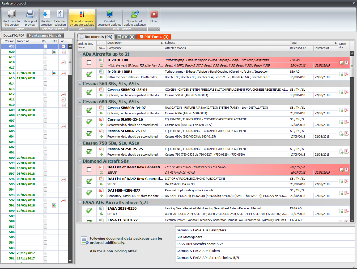
Task: Open PDF for Cessna SB560XL-35-04 row
Action: 346,92
